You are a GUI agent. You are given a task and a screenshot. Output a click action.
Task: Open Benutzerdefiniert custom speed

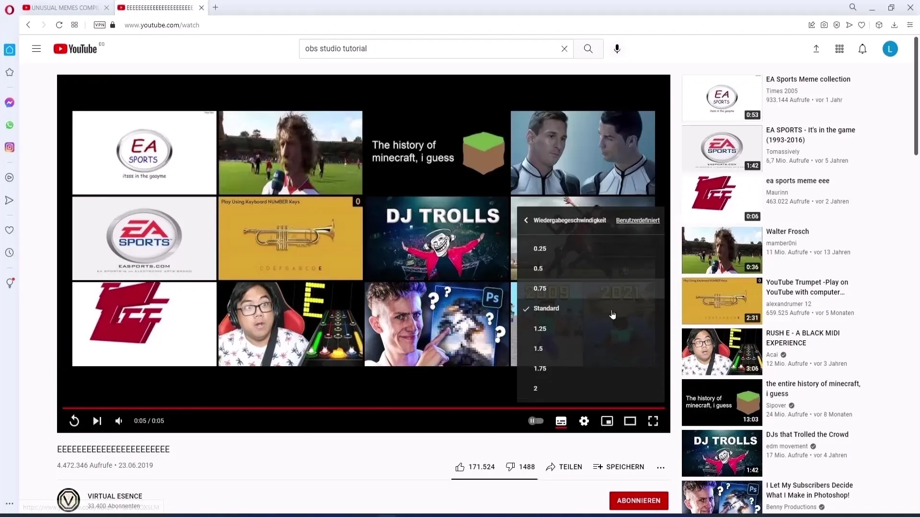pyautogui.click(x=637, y=220)
